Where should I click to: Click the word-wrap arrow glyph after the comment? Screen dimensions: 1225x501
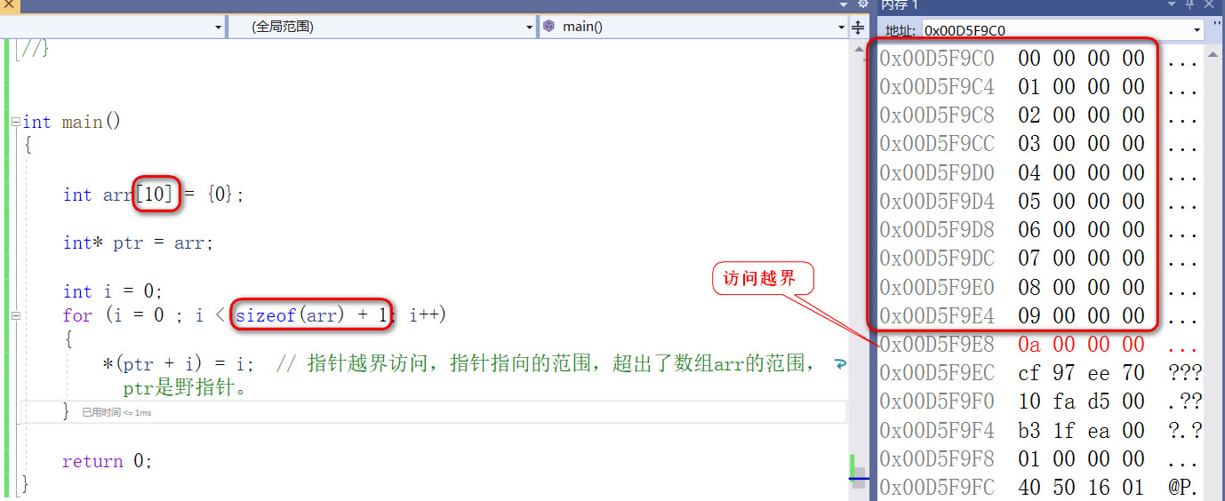(x=838, y=364)
